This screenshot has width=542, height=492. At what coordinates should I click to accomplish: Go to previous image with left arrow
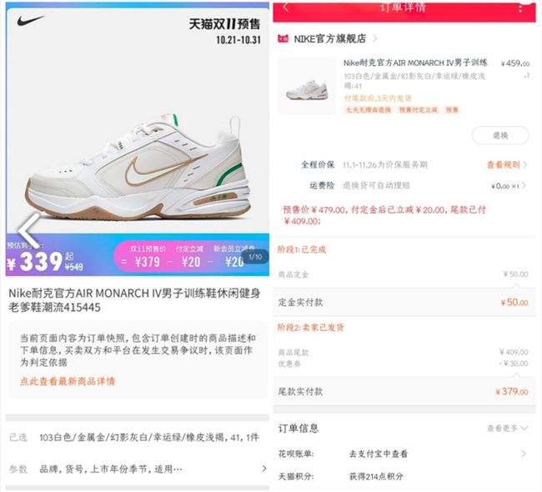pyautogui.click(x=29, y=231)
